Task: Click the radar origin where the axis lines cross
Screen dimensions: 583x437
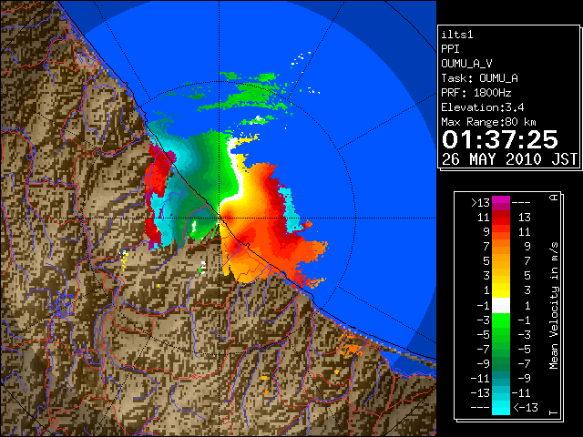Action: [x=219, y=218]
